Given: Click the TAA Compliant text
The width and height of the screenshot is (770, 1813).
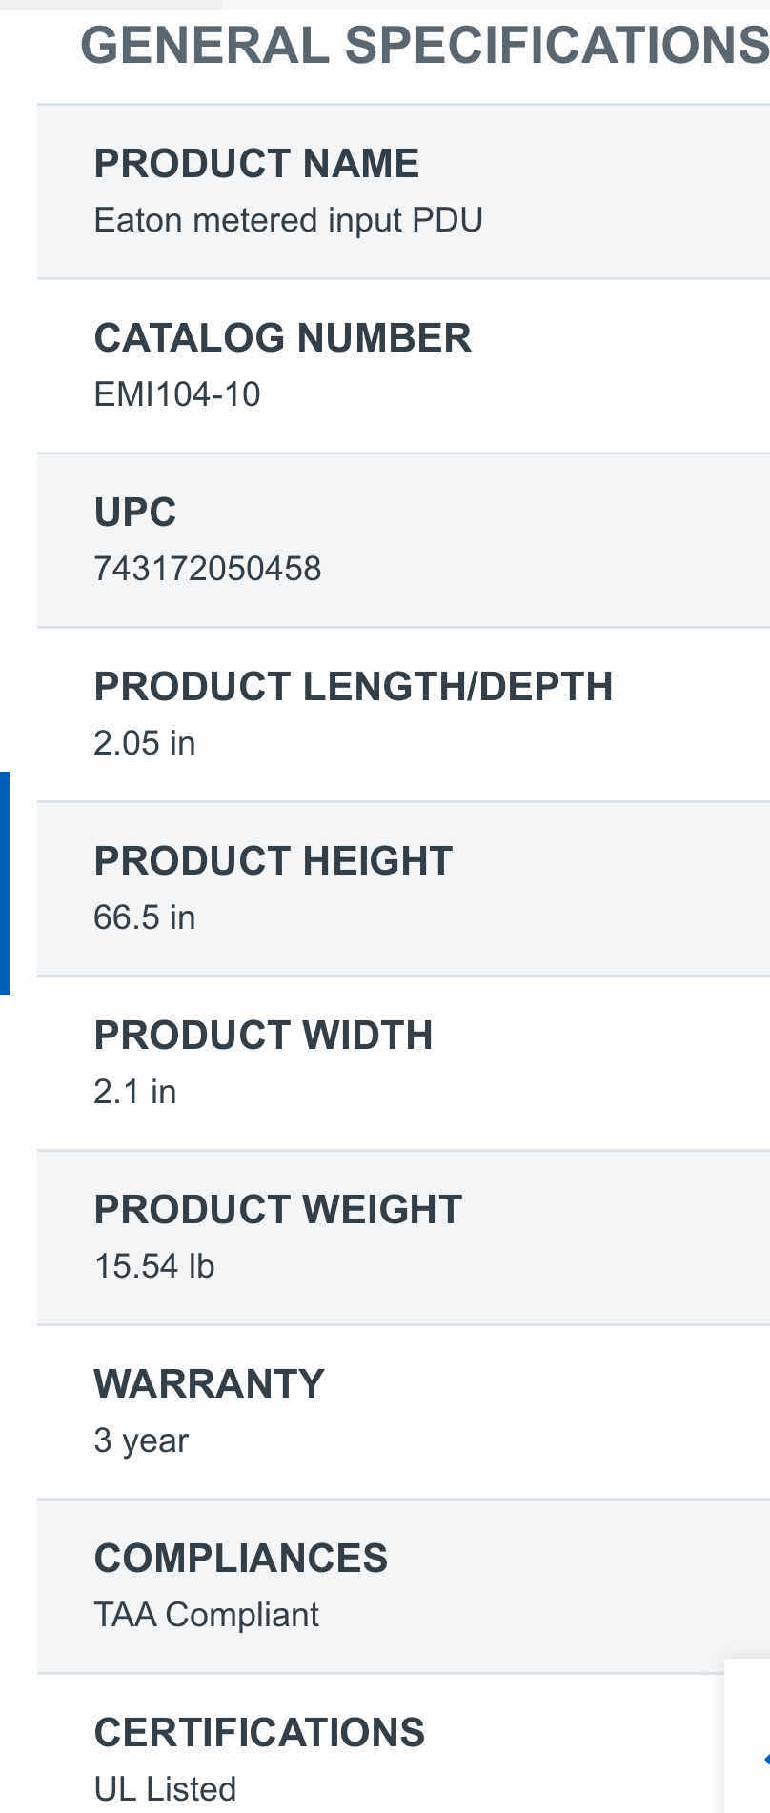Looking at the screenshot, I should click(x=206, y=1615).
